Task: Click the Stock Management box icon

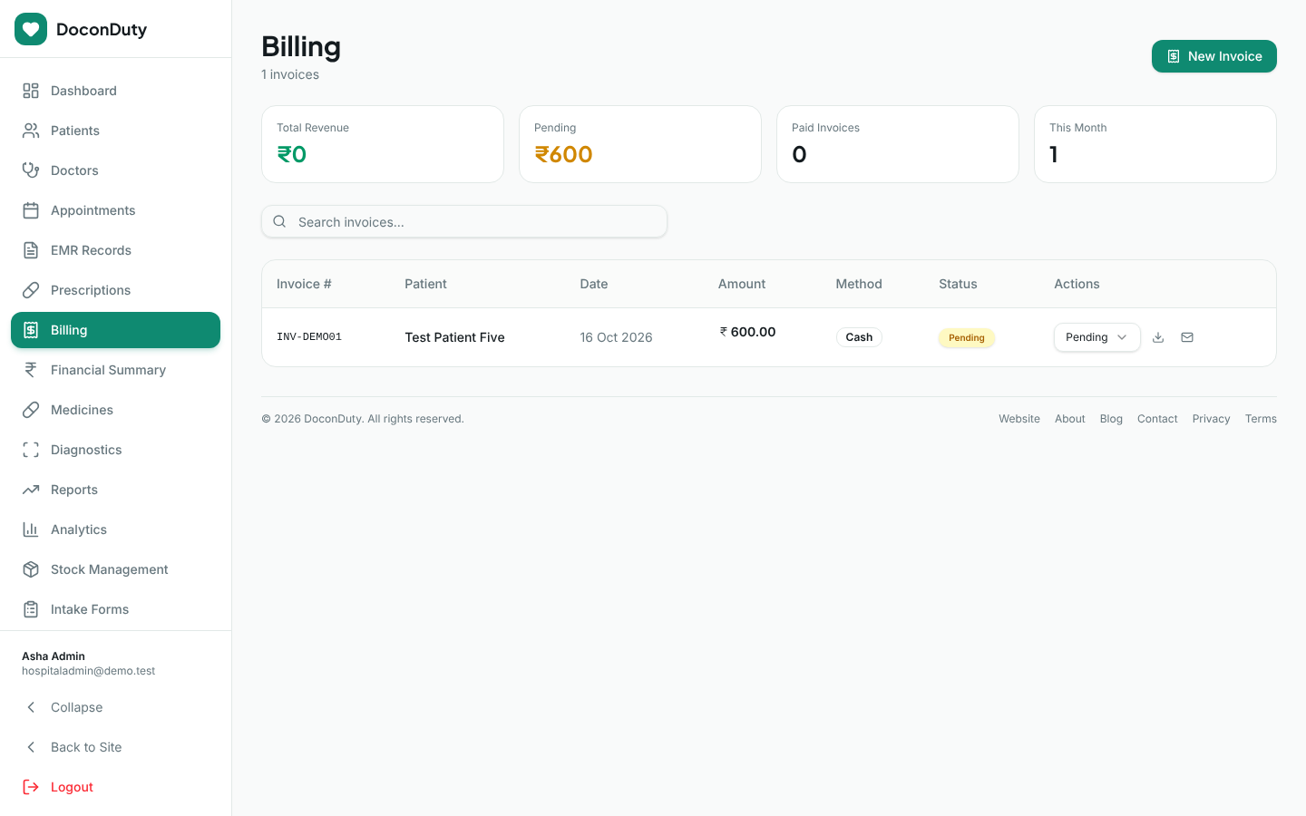Action: pos(31,569)
